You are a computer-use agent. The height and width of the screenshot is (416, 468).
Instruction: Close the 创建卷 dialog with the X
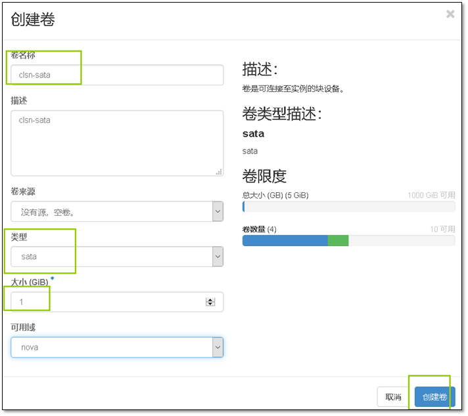pyautogui.click(x=450, y=14)
